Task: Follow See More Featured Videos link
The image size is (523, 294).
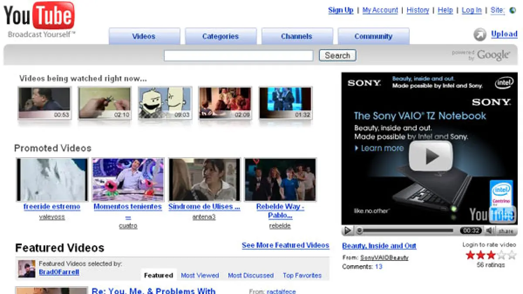Action: tap(285, 245)
